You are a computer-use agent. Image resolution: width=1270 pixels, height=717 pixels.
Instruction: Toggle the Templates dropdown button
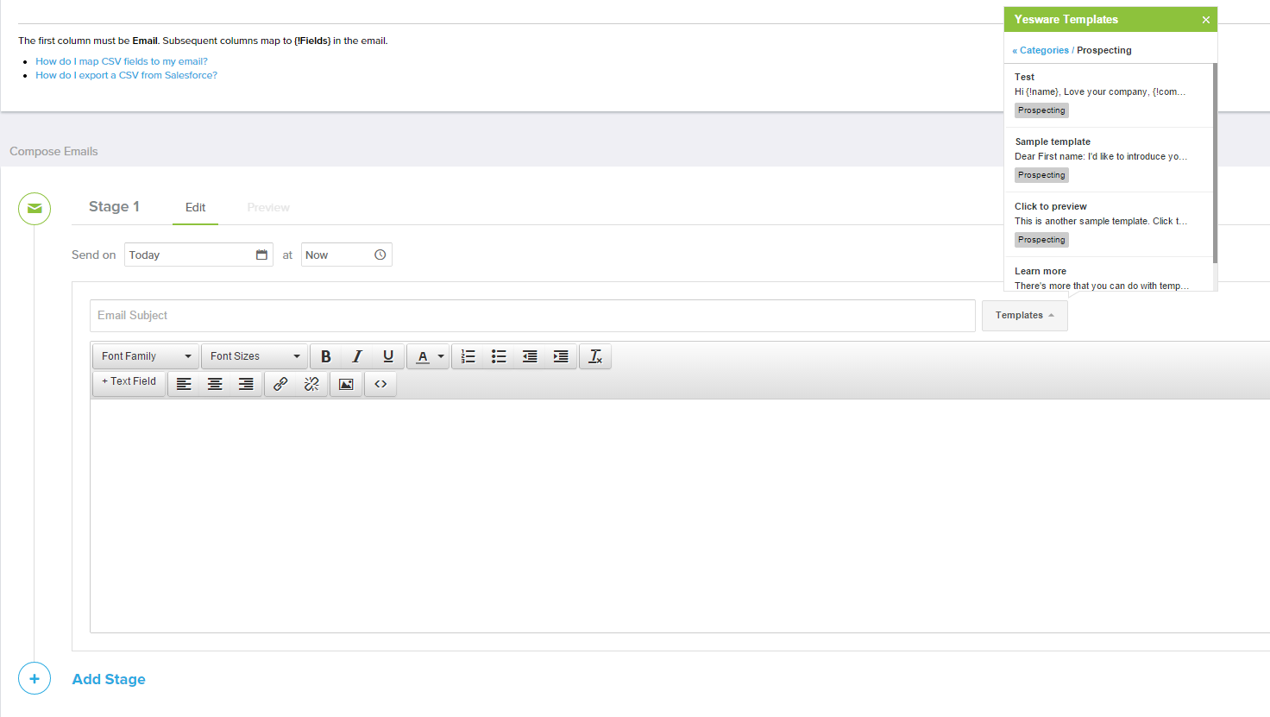1024,315
